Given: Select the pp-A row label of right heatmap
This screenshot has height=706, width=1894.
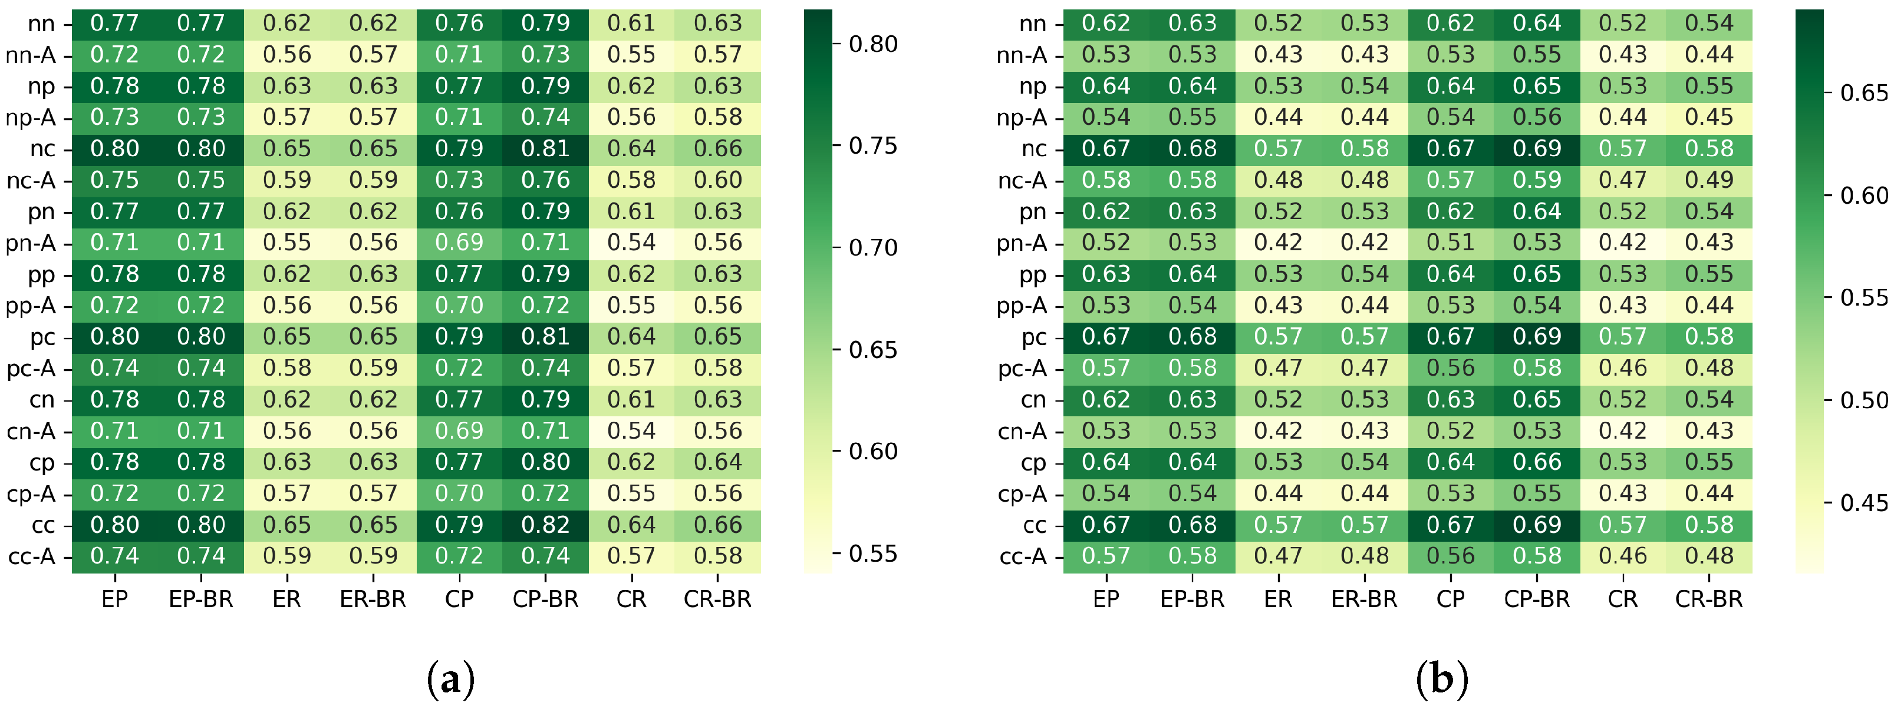Looking at the screenshot, I should pos(1021,306).
